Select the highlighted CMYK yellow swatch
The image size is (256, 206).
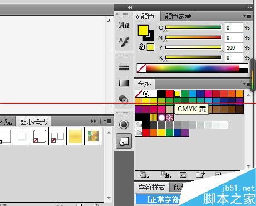[x=177, y=94]
